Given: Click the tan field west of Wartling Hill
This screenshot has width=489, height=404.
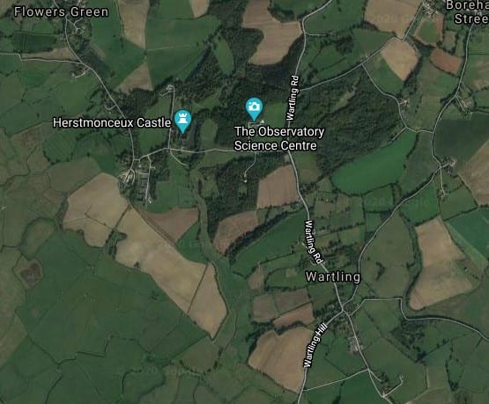Looking at the screenshot, I should 282,356.
